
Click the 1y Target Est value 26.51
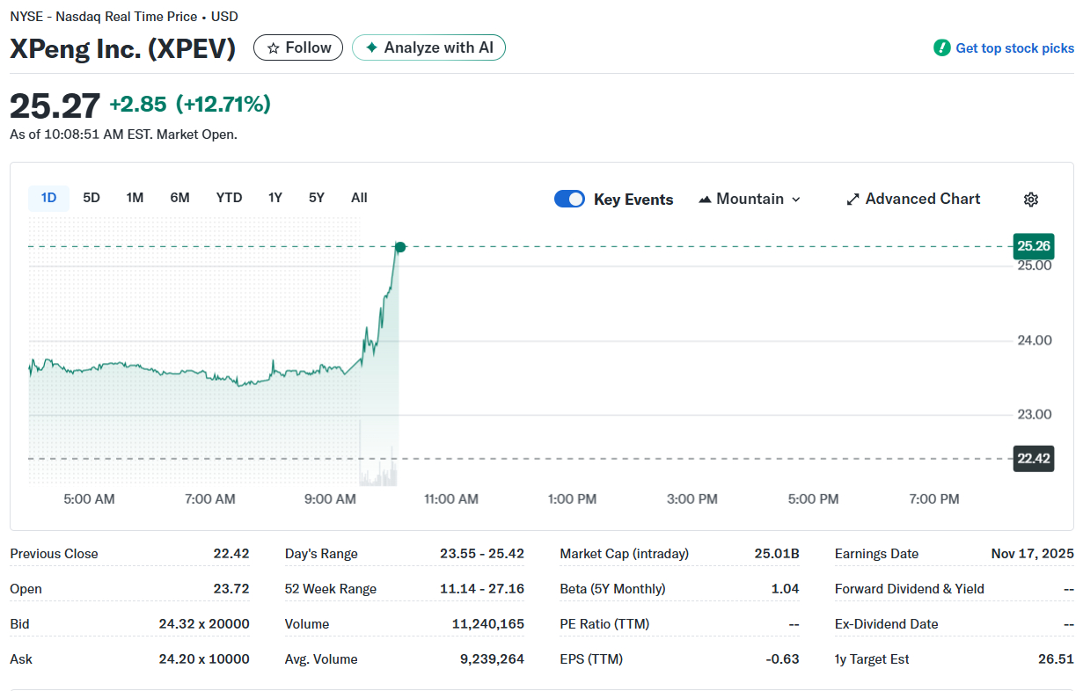click(1056, 659)
